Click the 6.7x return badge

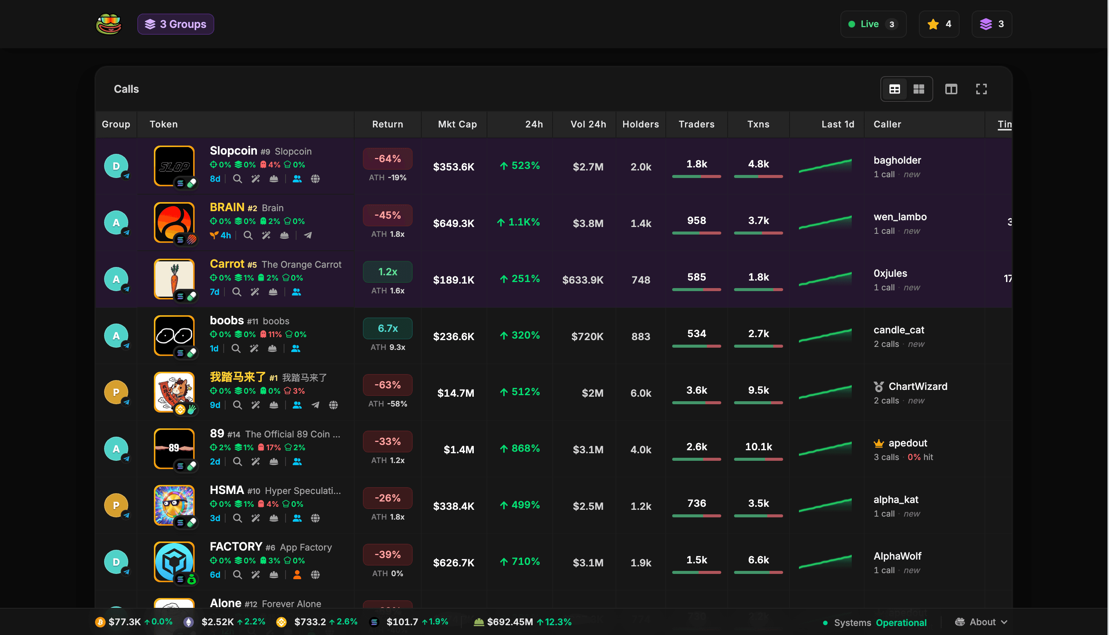coord(387,328)
